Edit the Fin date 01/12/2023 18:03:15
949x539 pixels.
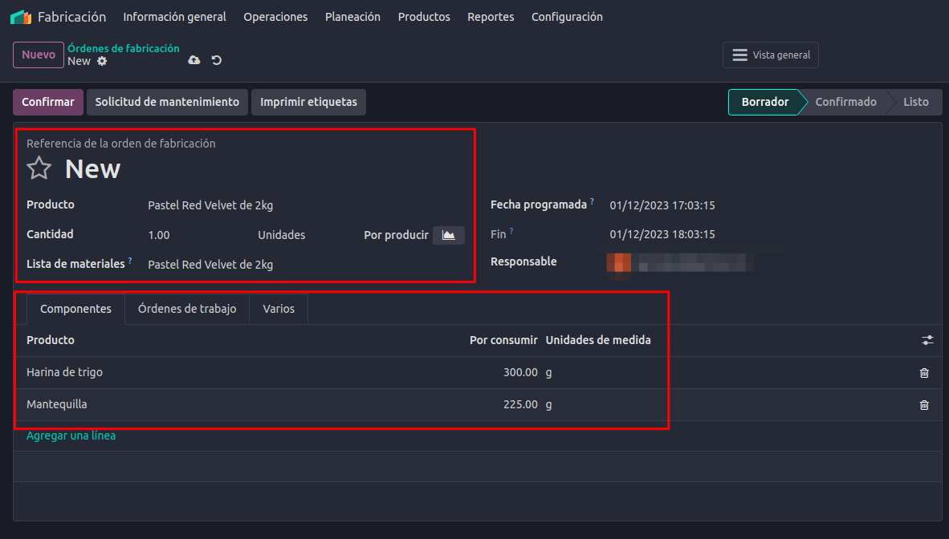pyautogui.click(x=662, y=234)
